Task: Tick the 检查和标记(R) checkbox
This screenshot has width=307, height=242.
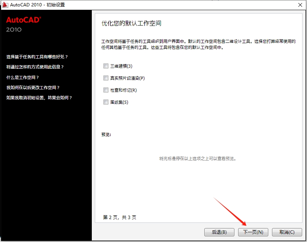Action: 106,90
